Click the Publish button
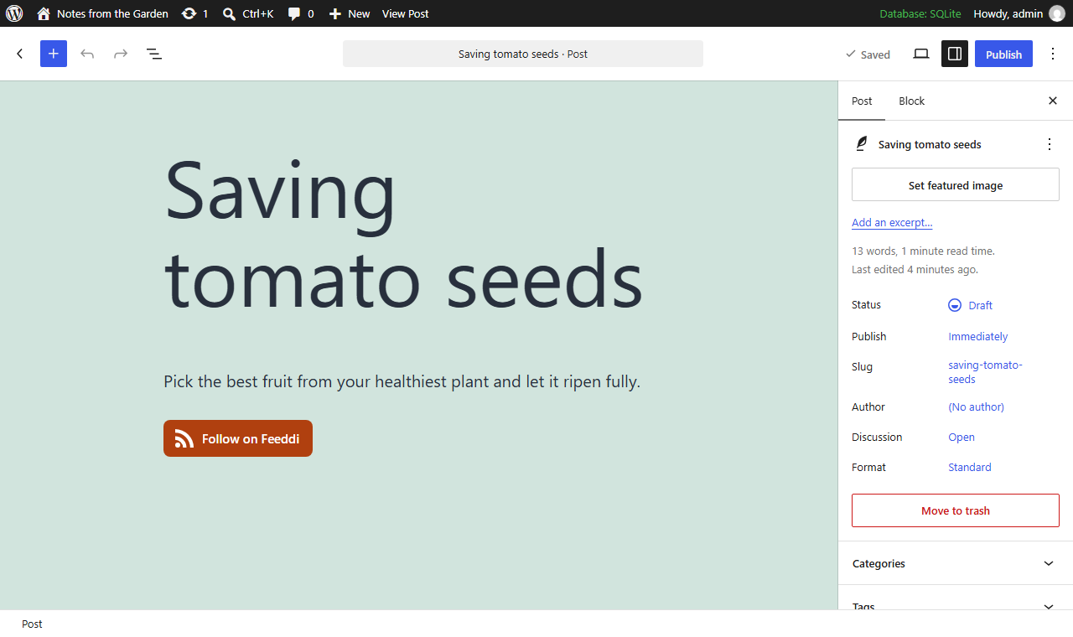Image resolution: width=1073 pixels, height=637 pixels. point(1003,54)
